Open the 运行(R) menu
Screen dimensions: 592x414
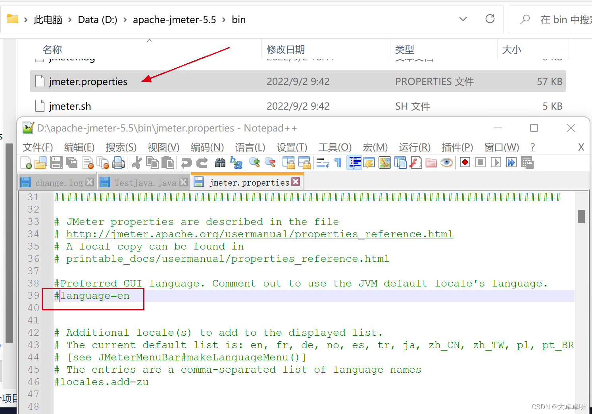click(x=415, y=147)
